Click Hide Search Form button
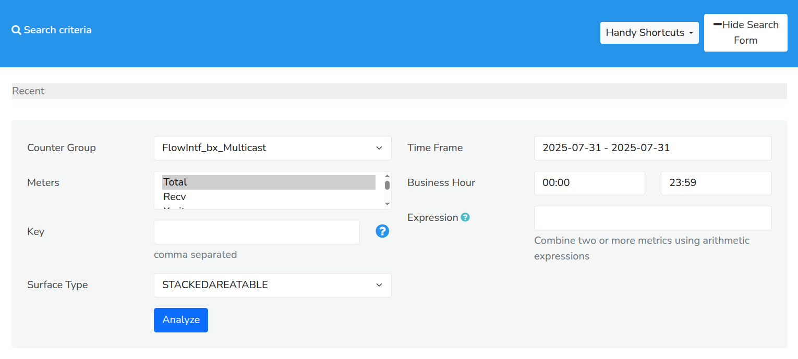 (x=745, y=33)
